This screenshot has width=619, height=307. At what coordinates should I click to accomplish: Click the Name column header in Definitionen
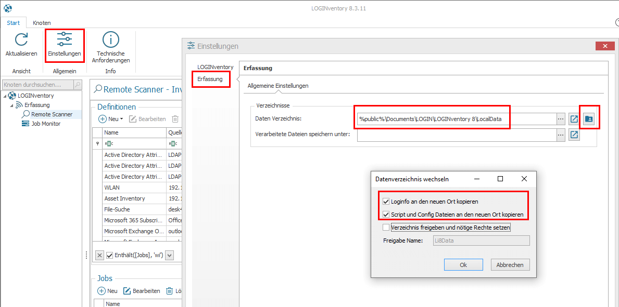[134, 132]
